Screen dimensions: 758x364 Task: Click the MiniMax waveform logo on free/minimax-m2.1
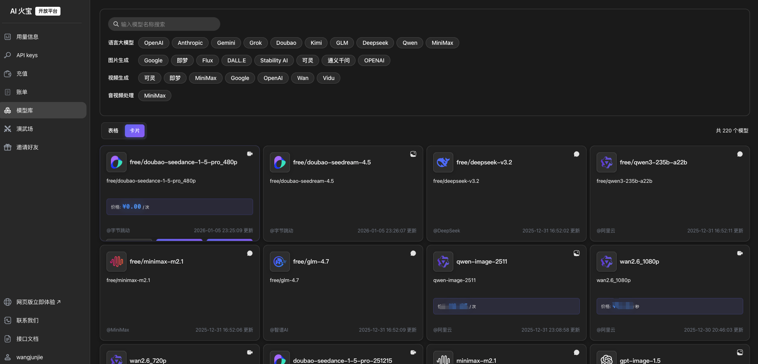[117, 262]
